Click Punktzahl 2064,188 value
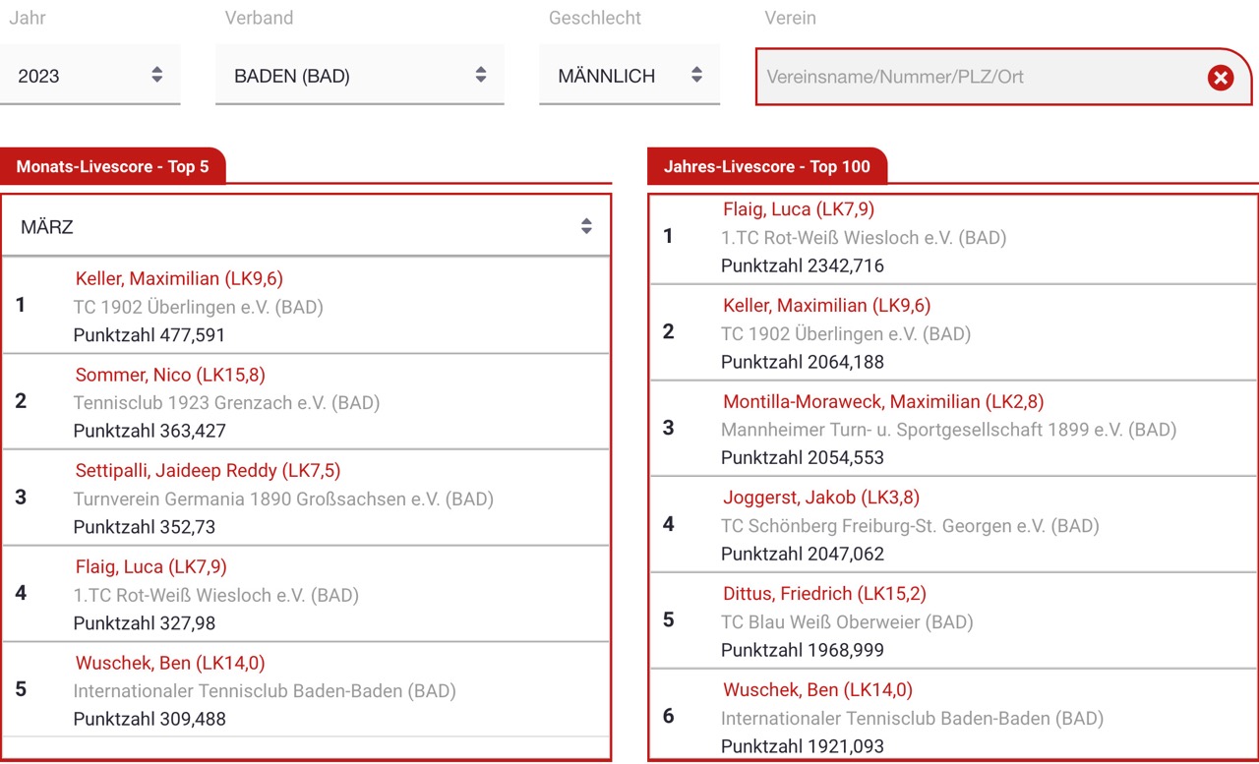The width and height of the screenshot is (1259, 764). click(x=803, y=362)
